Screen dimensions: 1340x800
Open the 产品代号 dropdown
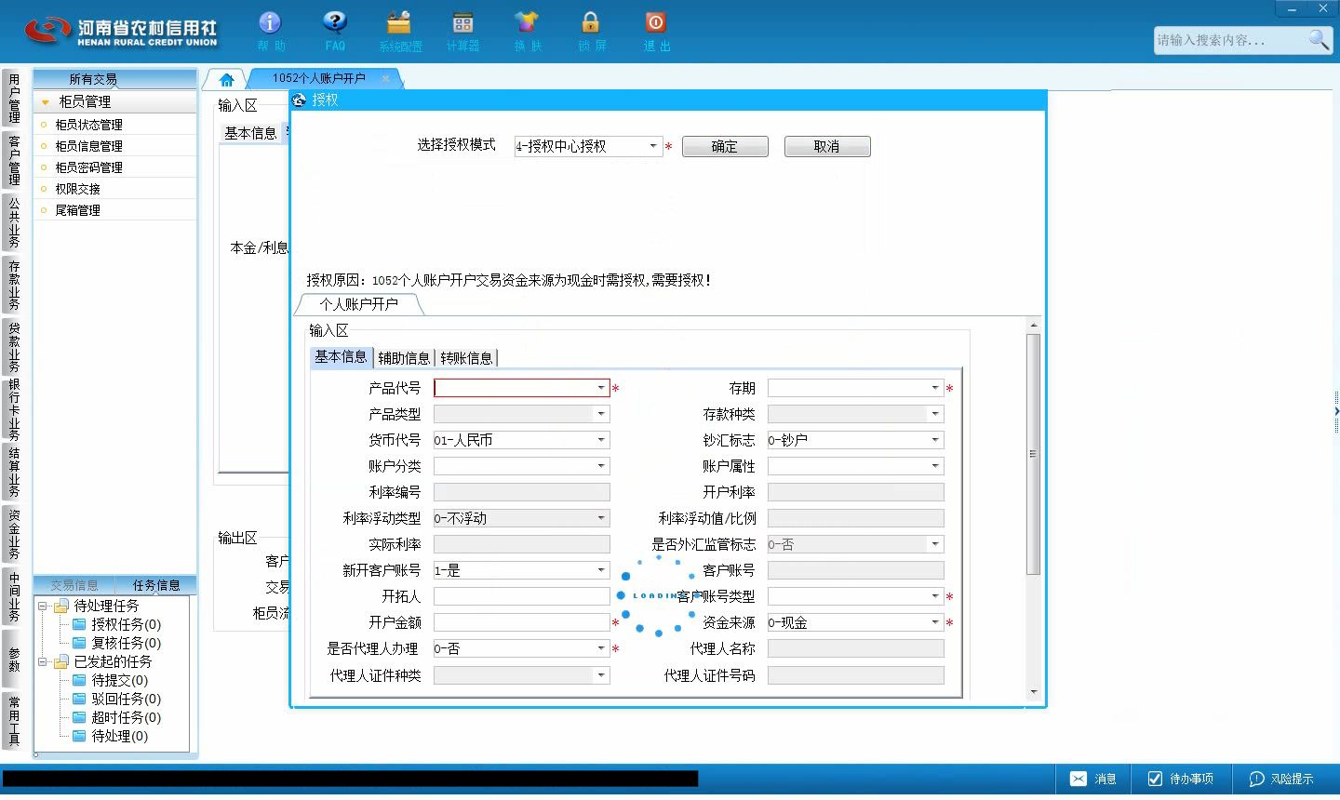(x=601, y=388)
